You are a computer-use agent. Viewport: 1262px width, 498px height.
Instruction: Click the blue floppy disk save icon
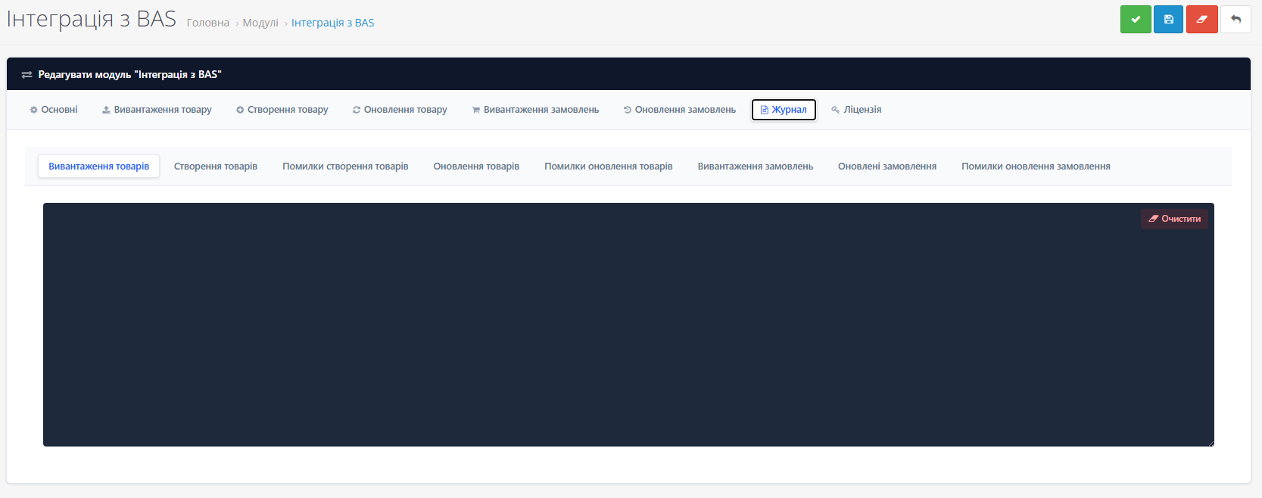(1169, 19)
